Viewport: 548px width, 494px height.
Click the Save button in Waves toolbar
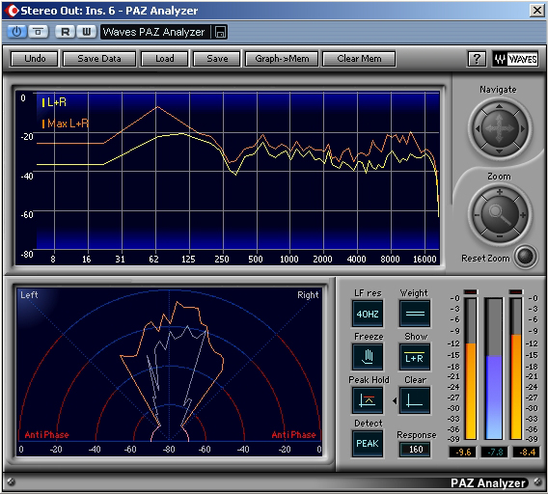217,59
